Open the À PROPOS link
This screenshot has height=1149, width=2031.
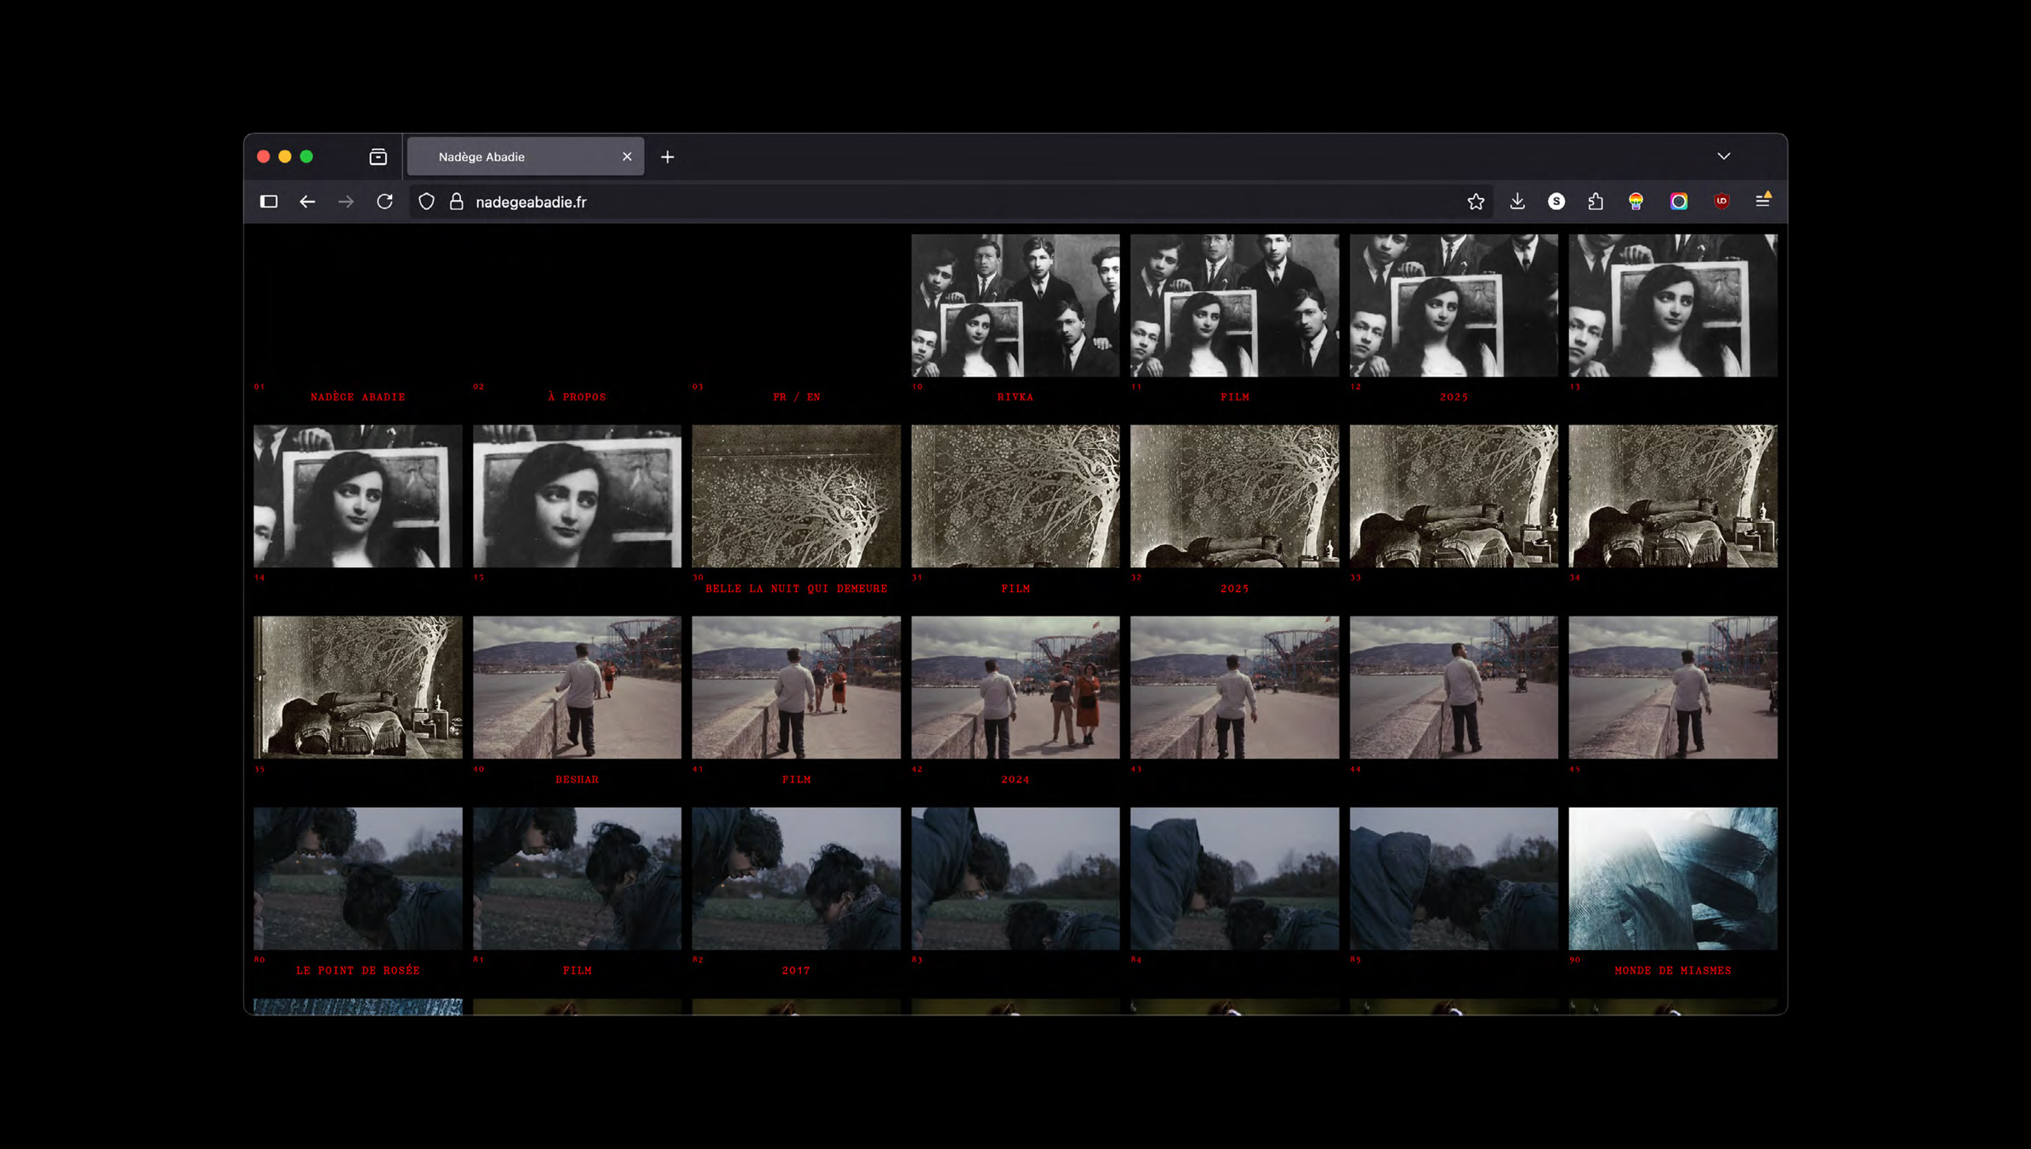[577, 397]
